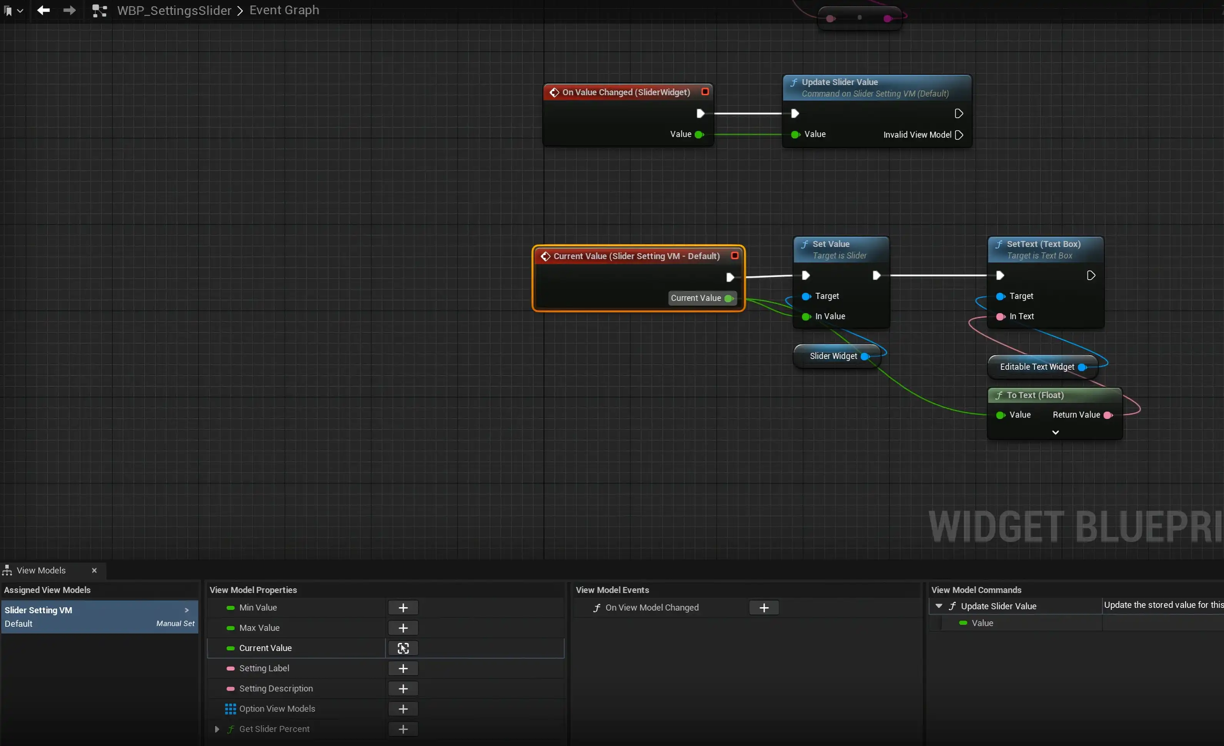Screen dimensions: 1224x746
Task: Add event for On View Model Changed
Action: [x=763, y=607]
